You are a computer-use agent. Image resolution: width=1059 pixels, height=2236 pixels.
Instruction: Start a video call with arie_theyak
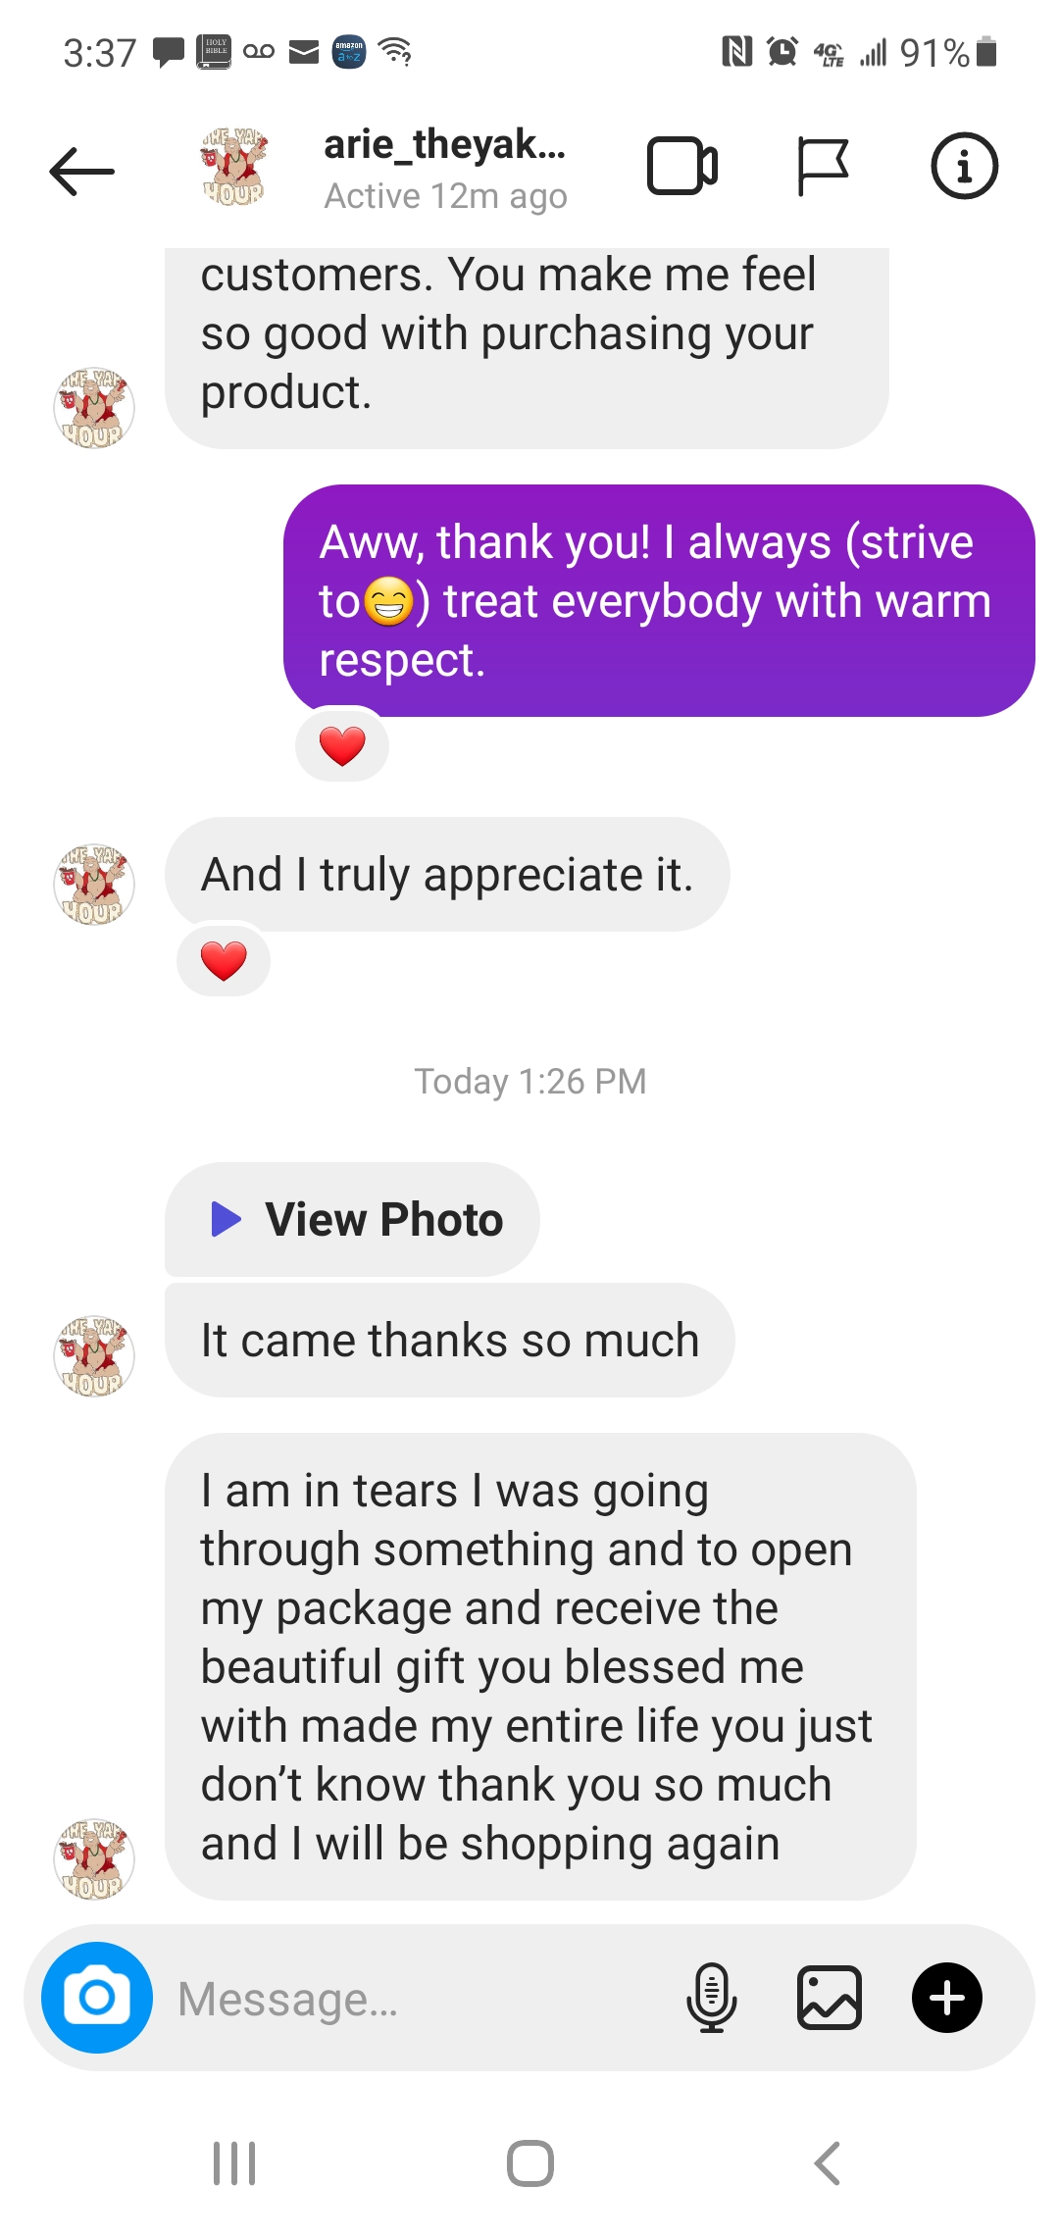click(x=682, y=167)
